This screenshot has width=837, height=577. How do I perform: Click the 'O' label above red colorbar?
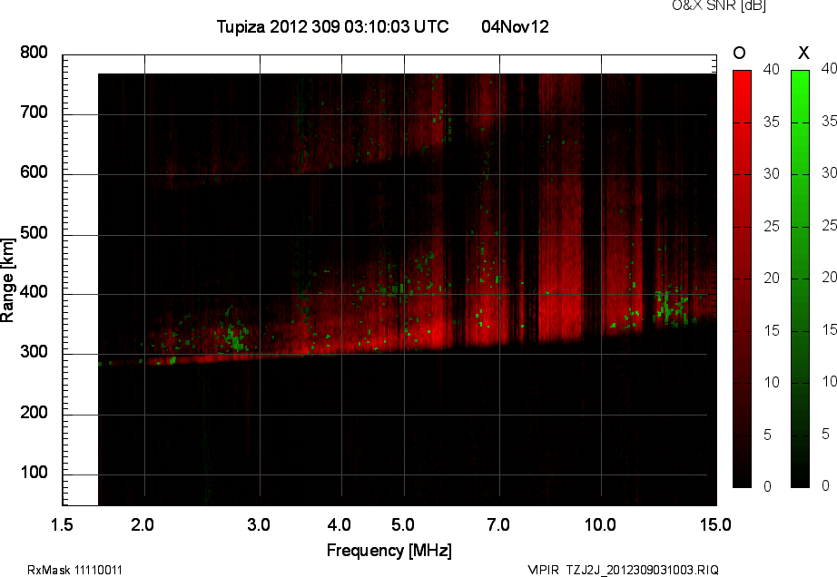[739, 53]
